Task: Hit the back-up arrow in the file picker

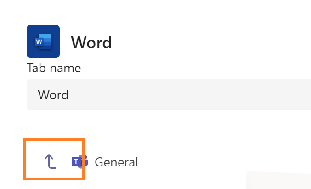Action: (x=50, y=161)
